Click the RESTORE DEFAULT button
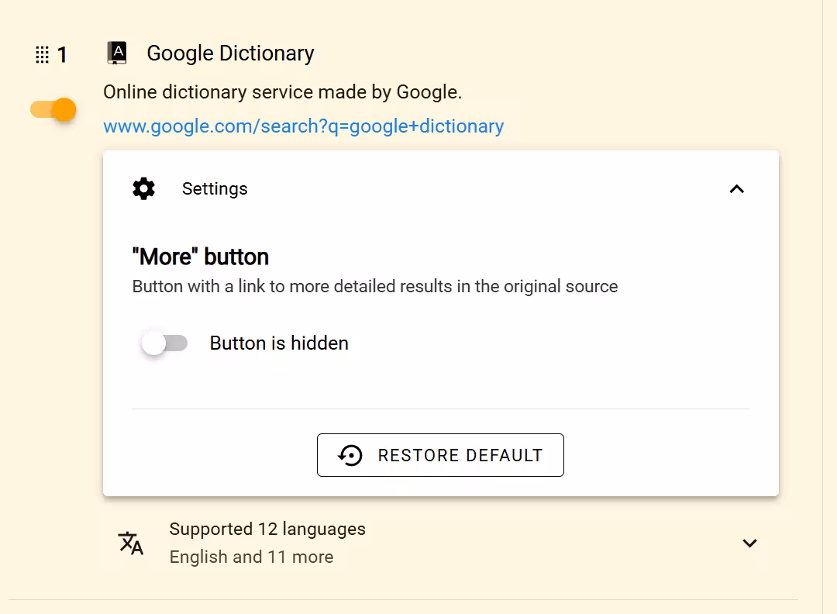This screenshot has width=837, height=614. coord(440,455)
